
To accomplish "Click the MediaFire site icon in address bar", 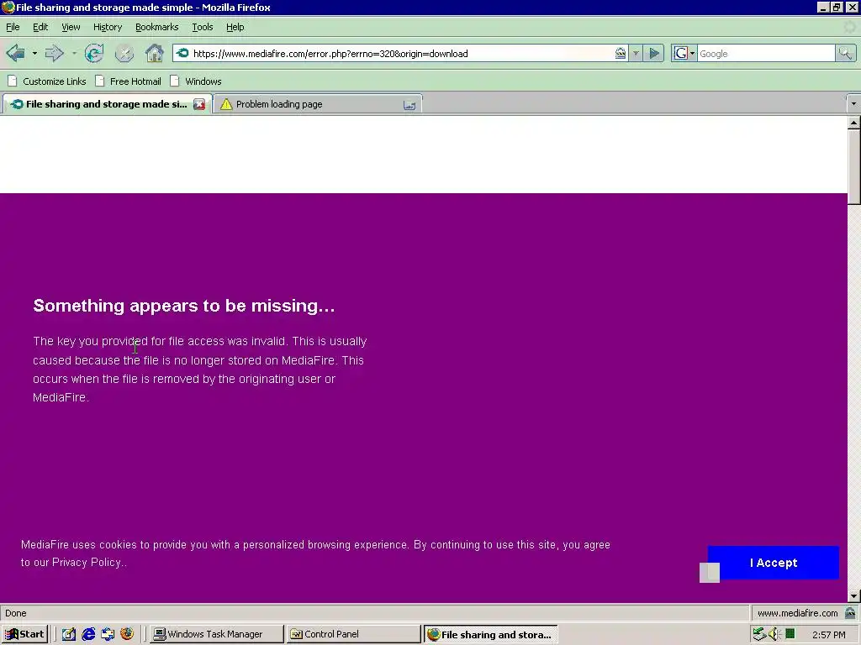I will pyautogui.click(x=182, y=53).
